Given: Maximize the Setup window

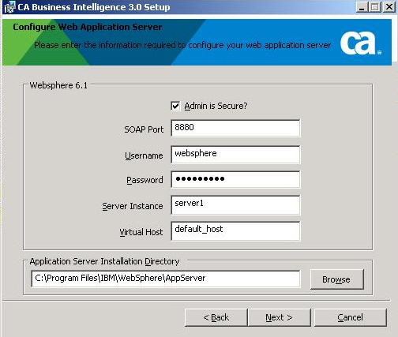Looking at the screenshot, I should pos(375,7).
